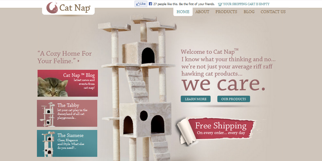Open the Cat Nap Blog title link

pos(79,75)
